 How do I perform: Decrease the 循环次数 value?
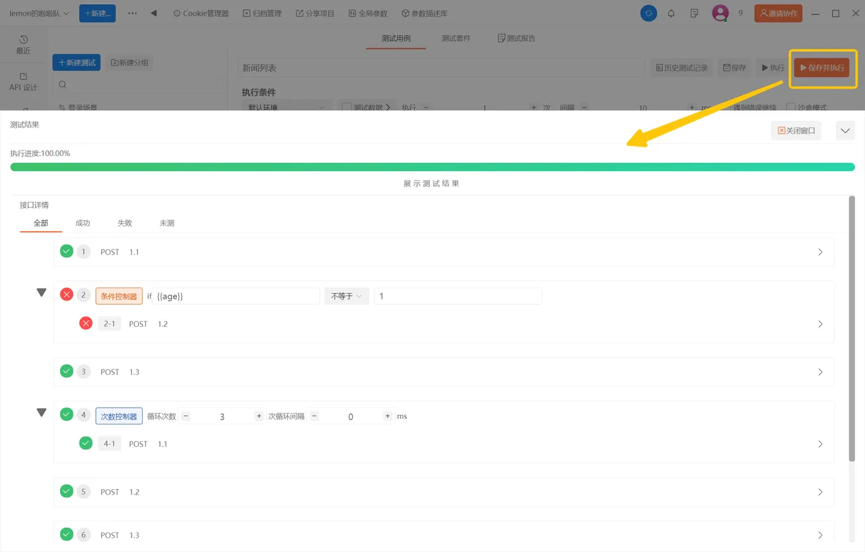[x=186, y=416]
